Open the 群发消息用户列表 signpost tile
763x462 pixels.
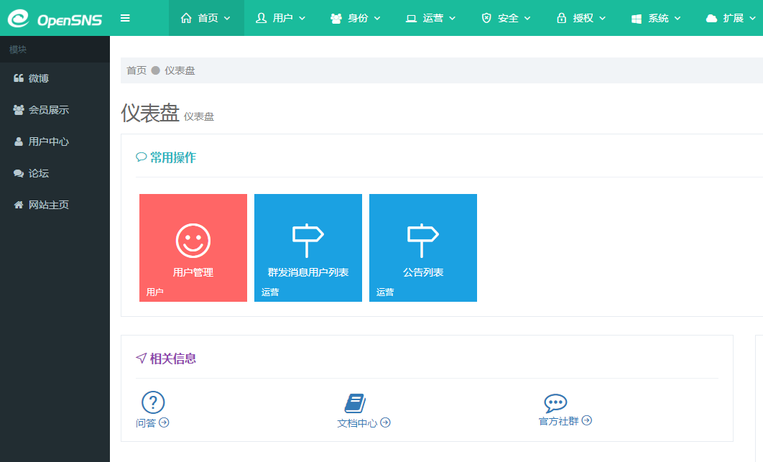pos(308,248)
